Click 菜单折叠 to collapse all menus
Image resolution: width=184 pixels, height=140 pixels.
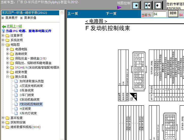[30, 18]
